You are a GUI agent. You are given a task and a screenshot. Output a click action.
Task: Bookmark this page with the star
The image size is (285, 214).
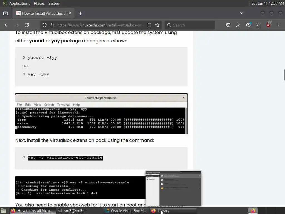point(157,25)
